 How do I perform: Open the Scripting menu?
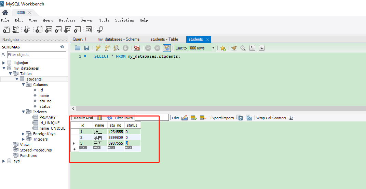click(x=125, y=20)
